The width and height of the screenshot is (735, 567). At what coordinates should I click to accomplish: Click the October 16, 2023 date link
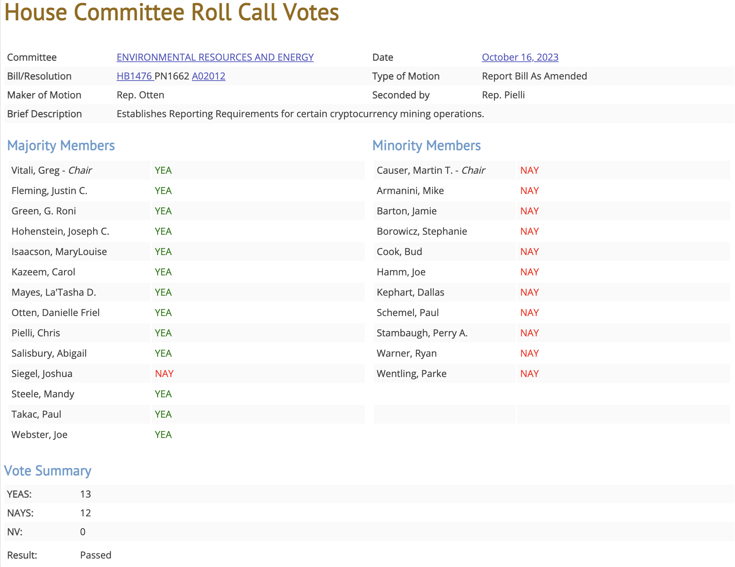point(520,57)
